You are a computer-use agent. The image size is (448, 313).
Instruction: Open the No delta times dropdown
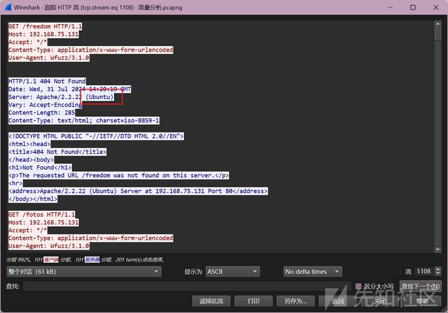(313, 272)
